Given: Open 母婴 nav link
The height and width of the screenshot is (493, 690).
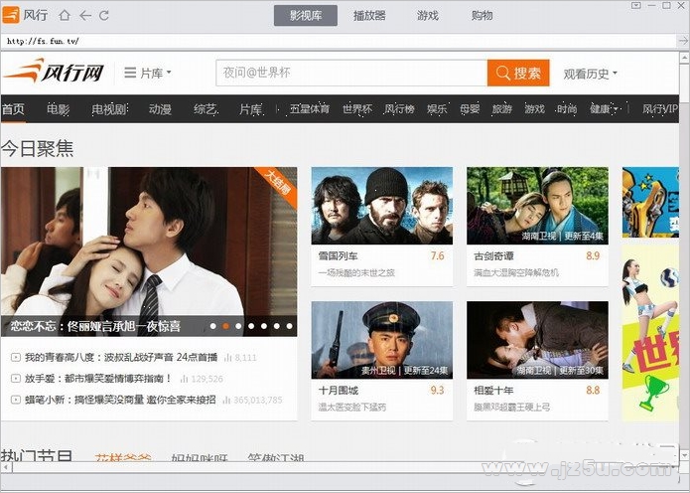Looking at the screenshot, I should pos(470,108).
